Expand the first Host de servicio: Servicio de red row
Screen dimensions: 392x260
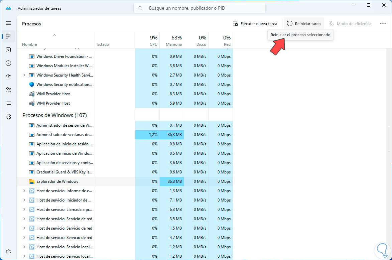coord(24,219)
